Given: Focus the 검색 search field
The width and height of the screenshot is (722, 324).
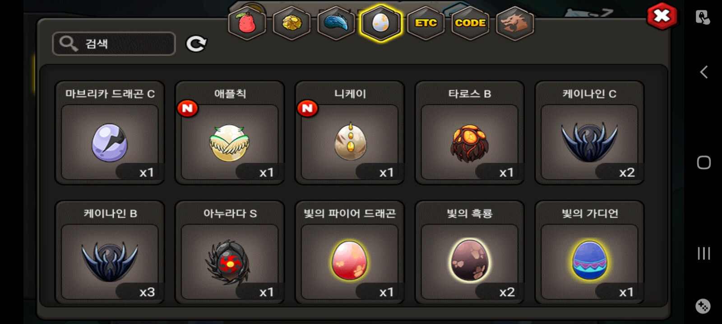Looking at the screenshot, I should 114,44.
